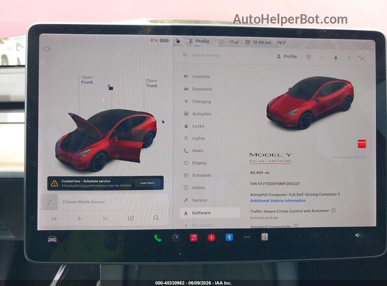
Task: Open the Phone app in bottom bar
Action: coord(158,238)
